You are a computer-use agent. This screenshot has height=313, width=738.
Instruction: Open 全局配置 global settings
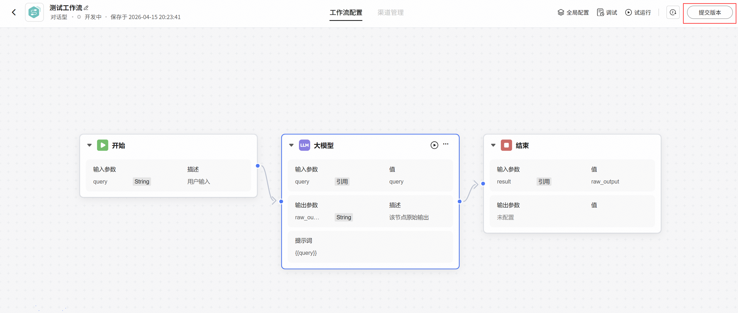(x=573, y=12)
